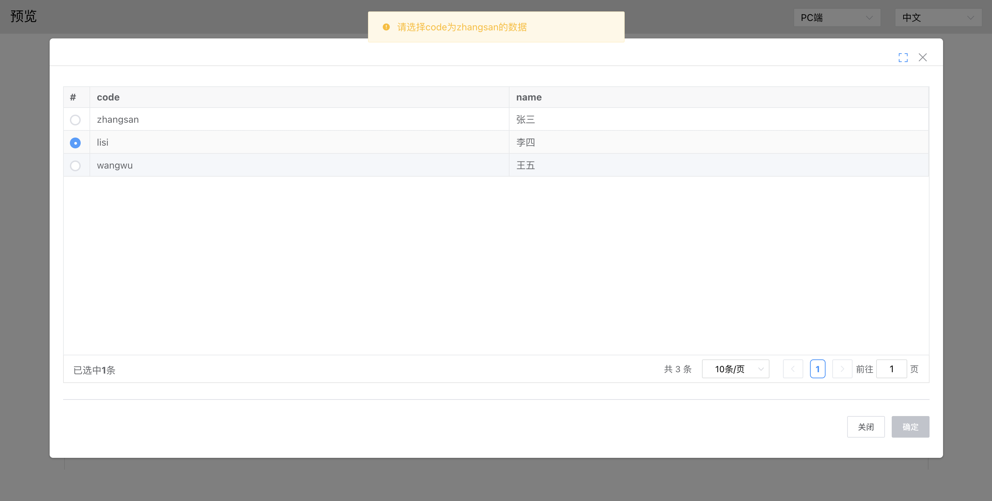
Task: Close the dialog with X icon
Action: coord(922,58)
